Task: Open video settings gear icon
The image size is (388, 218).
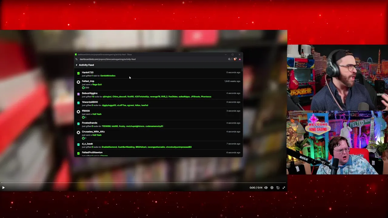Action: pyautogui.click(x=272, y=188)
